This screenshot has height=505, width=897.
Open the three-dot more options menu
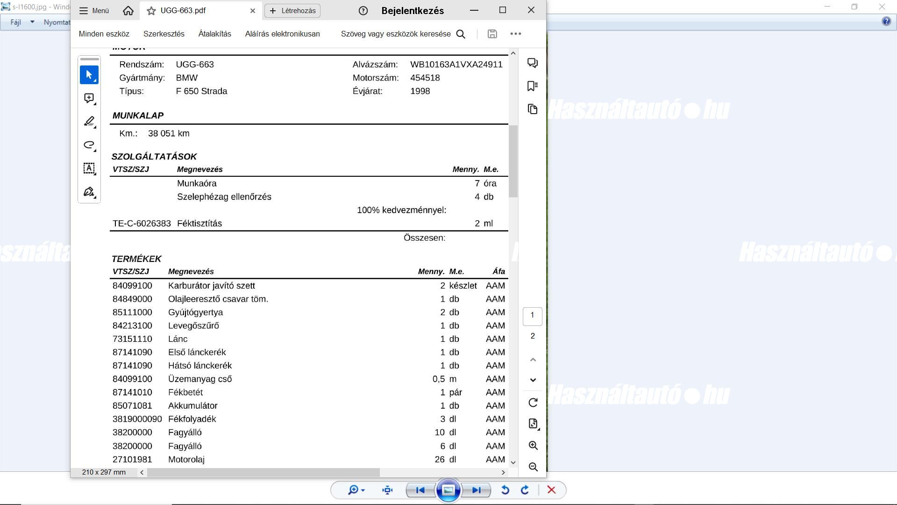(516, 34)
